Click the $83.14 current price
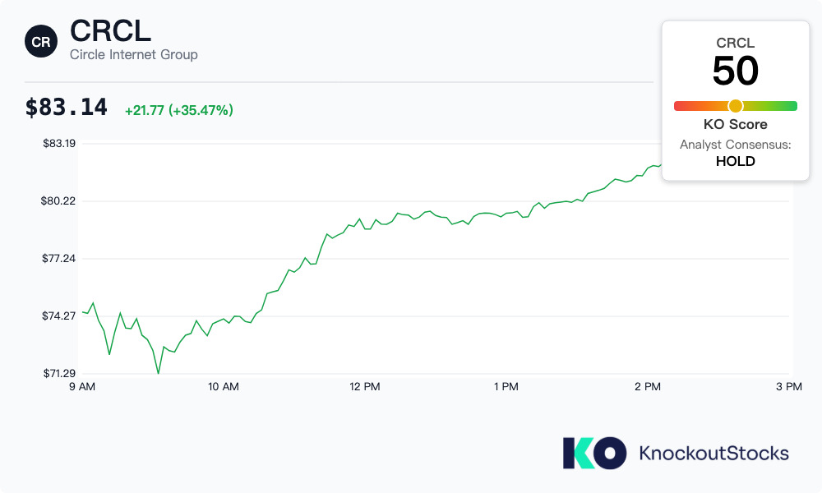Viewport: 822px width, 493px height. tap(65, 107)
